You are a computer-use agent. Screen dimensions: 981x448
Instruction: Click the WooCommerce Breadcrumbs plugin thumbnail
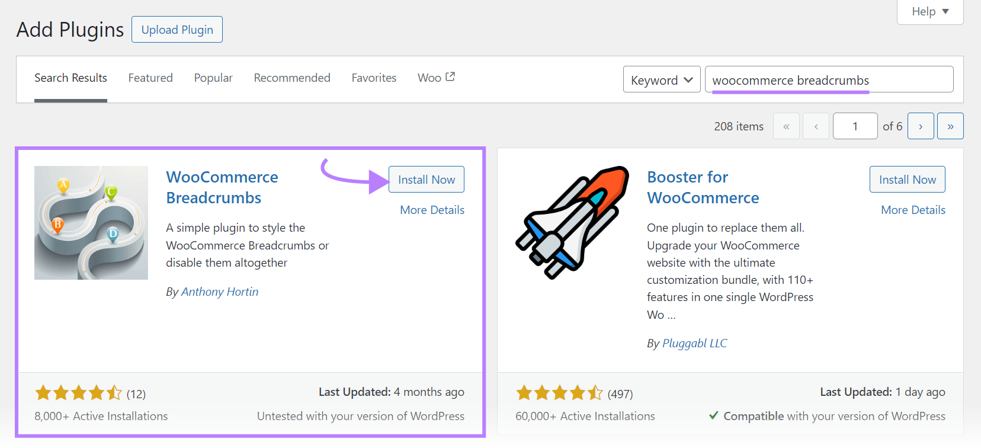[91, 223]
